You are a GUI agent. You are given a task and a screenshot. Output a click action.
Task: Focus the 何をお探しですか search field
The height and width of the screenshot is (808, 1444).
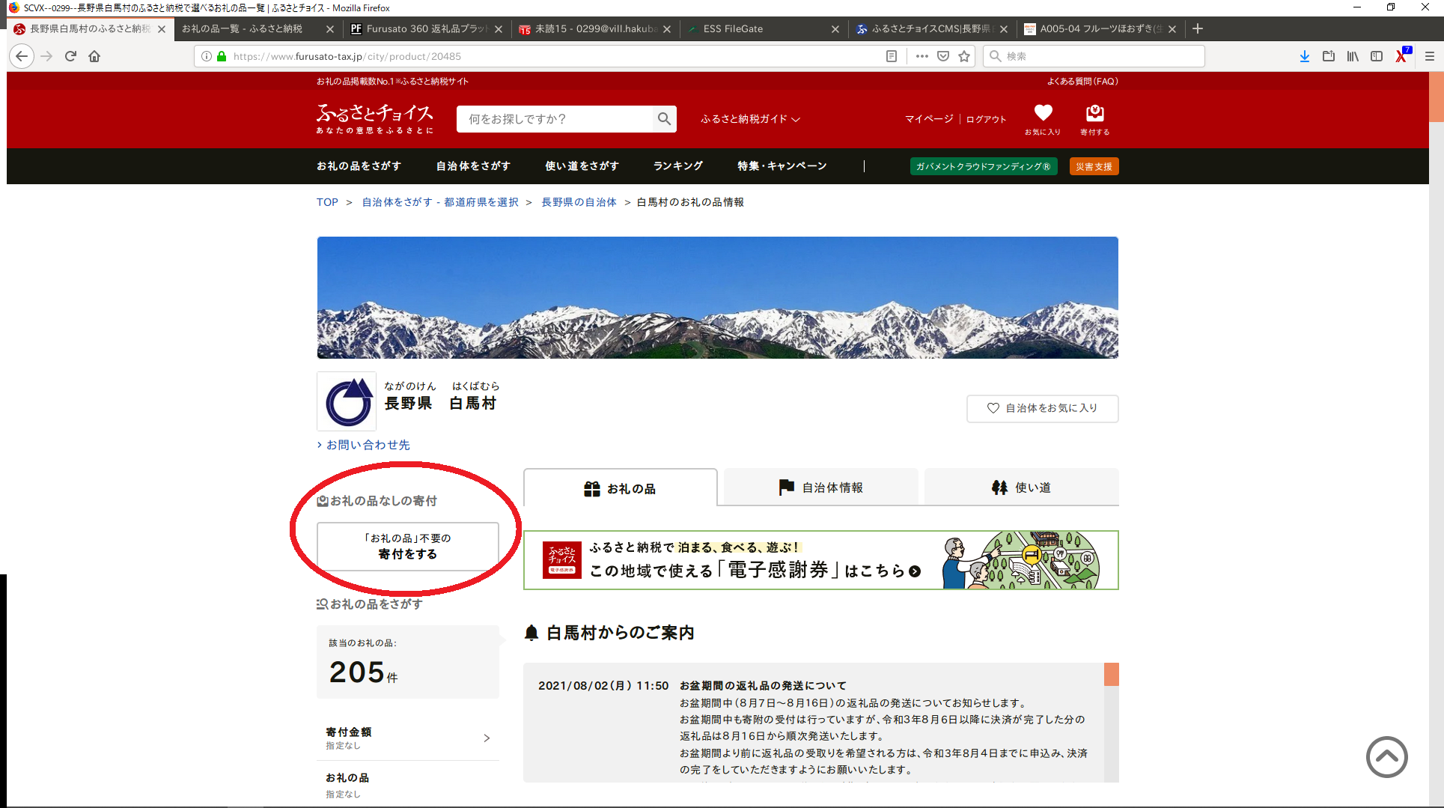click(555, 119)
